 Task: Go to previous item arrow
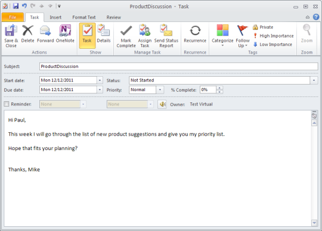click(42, 6)
